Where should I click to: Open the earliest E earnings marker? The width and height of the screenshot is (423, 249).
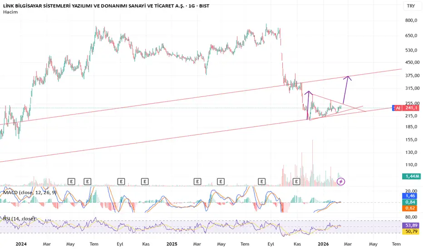tap(71, 182)
